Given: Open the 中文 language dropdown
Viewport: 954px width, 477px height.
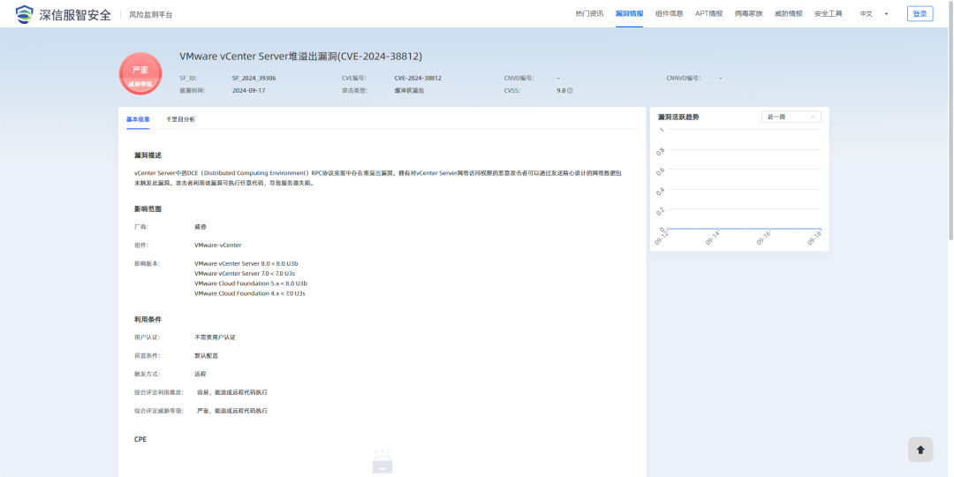Looking at the screenshot, I should (x=874, y=14).
